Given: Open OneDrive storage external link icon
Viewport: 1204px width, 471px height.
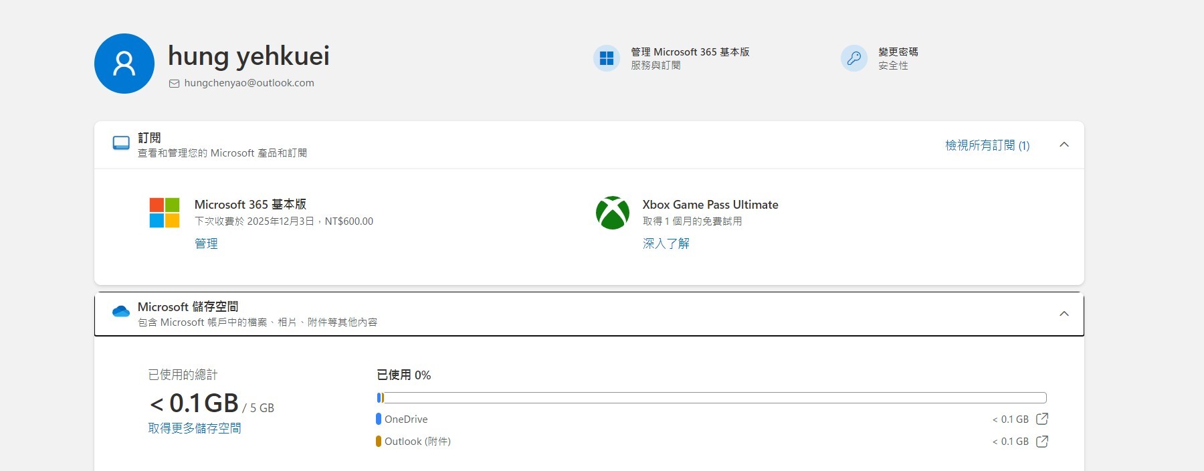Looking at the screenshot, I should point(1042,419).
